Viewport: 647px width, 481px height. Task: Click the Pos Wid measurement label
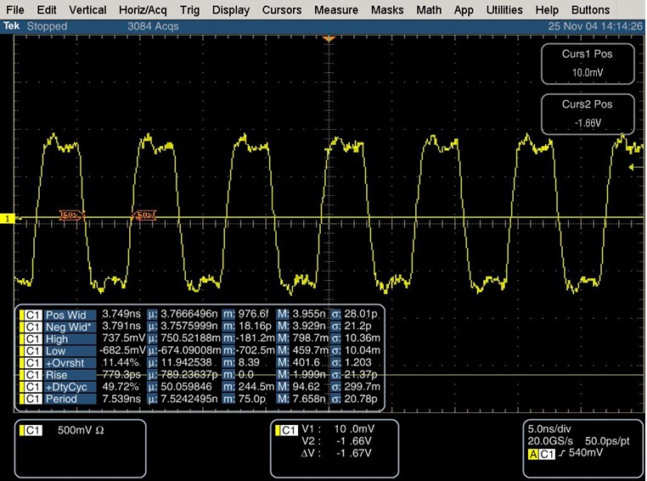(65, 315)
